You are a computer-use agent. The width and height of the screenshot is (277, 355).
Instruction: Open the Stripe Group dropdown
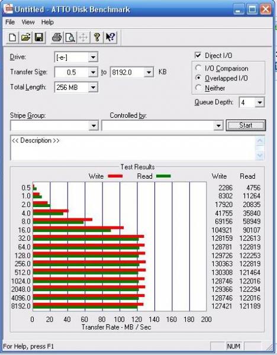[x=94, y=125]
